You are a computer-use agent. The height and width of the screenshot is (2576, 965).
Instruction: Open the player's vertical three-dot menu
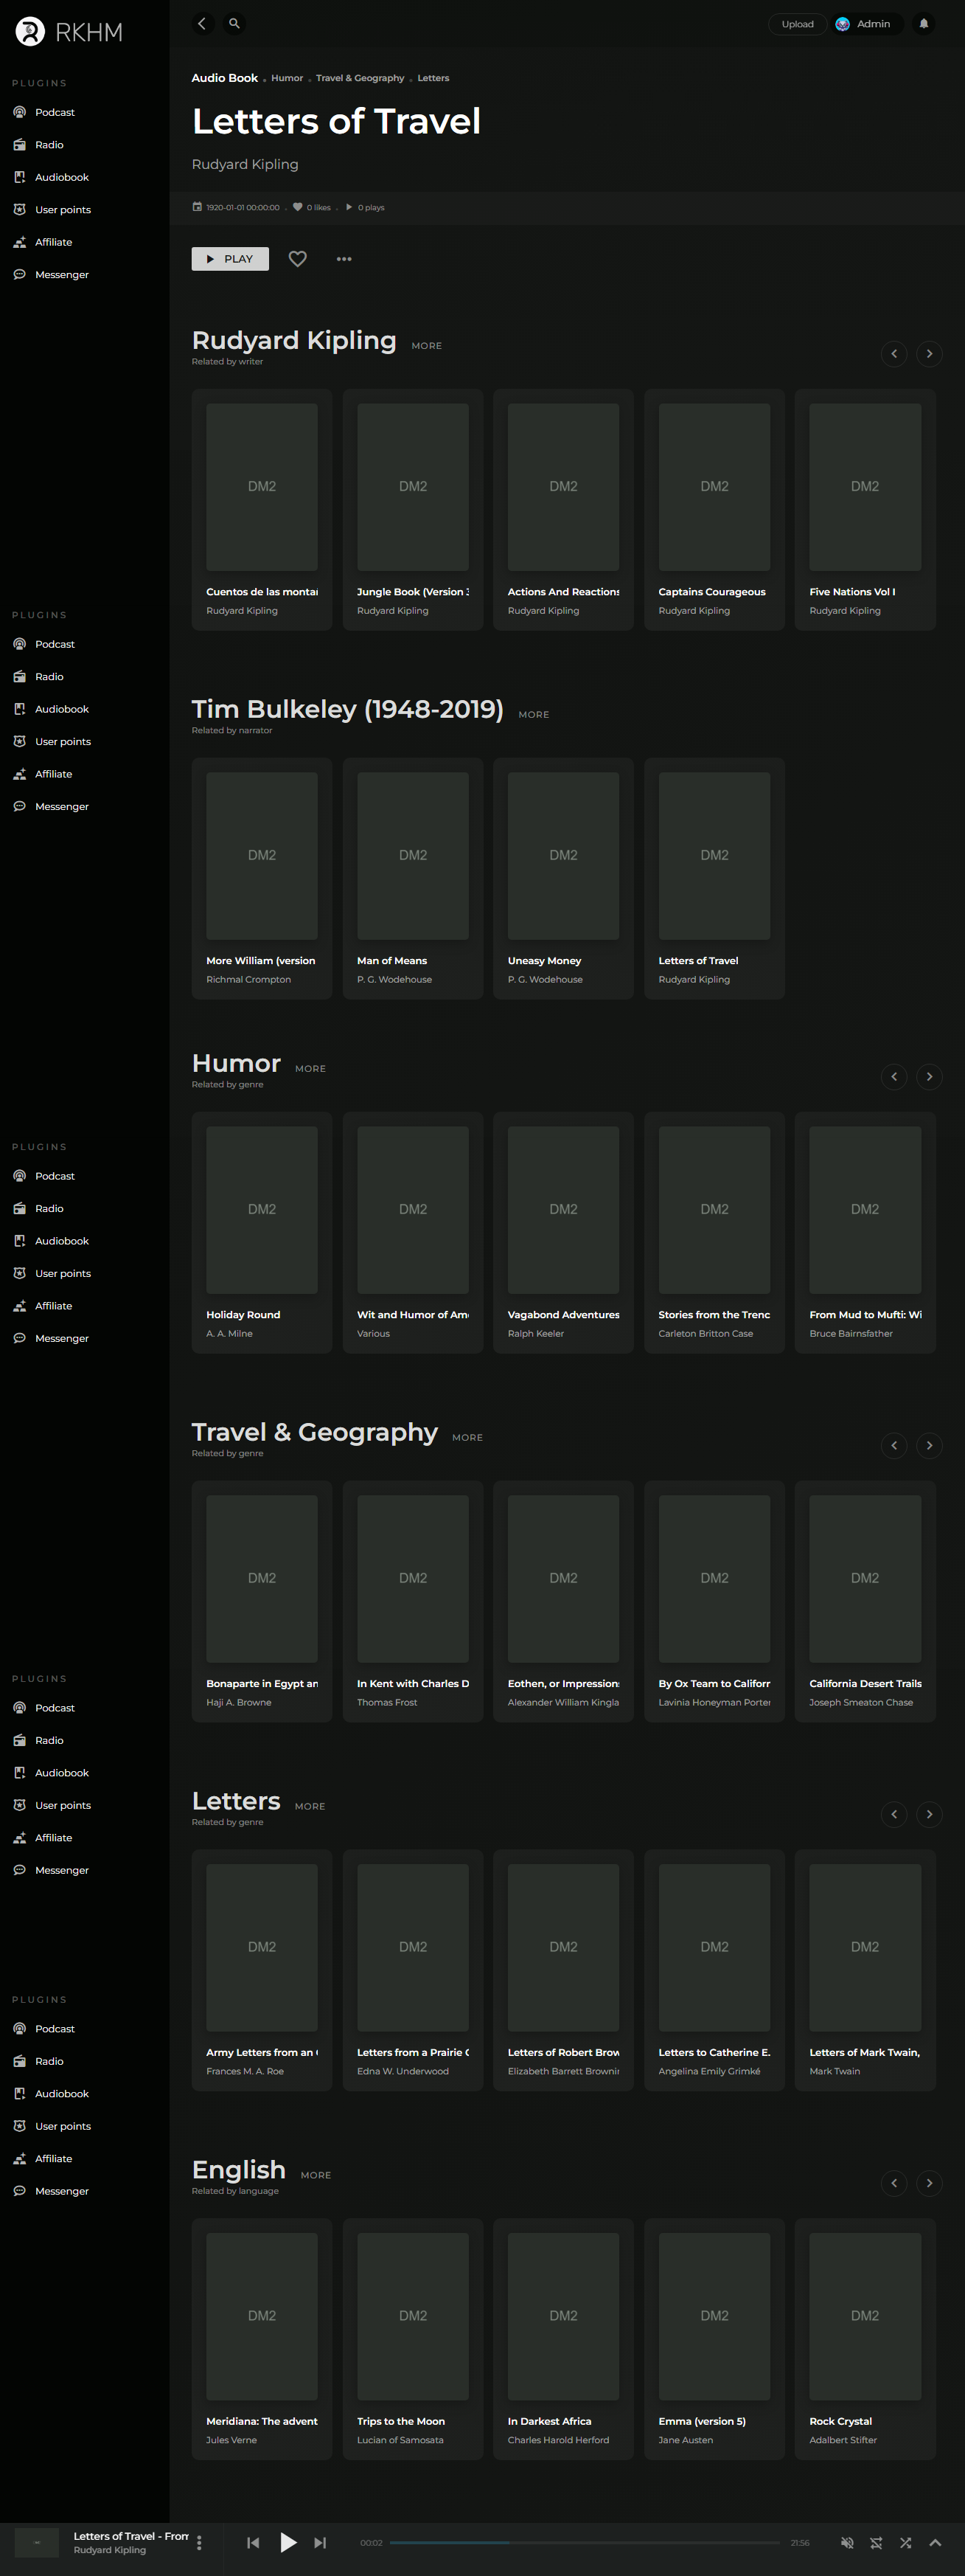pyautogui.click(x=199, y=2543)
